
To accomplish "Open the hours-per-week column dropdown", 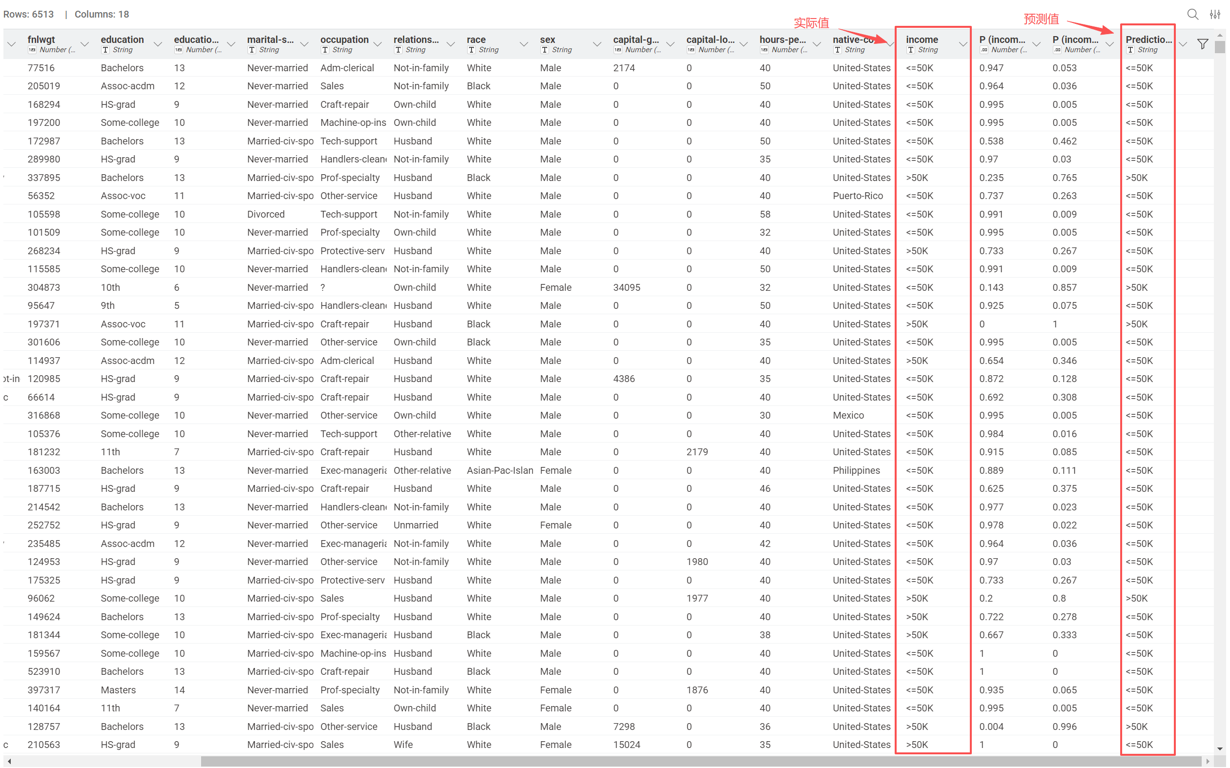I will pyautogui.click(x=817, y=44).
